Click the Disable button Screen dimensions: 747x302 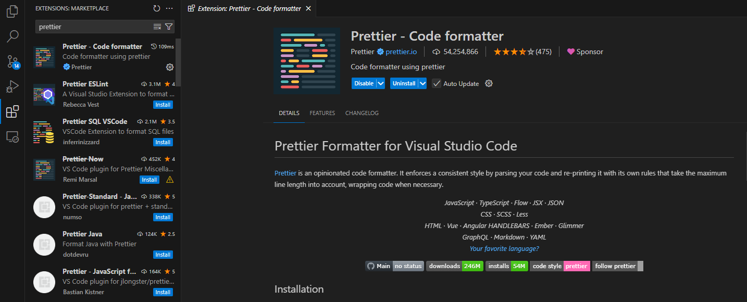coord(364,83)
